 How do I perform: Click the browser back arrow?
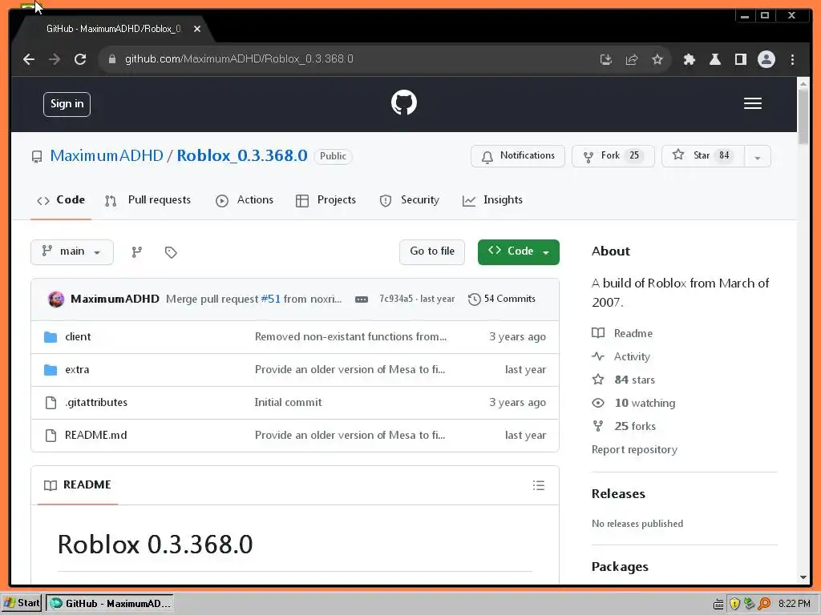(29, 59)
